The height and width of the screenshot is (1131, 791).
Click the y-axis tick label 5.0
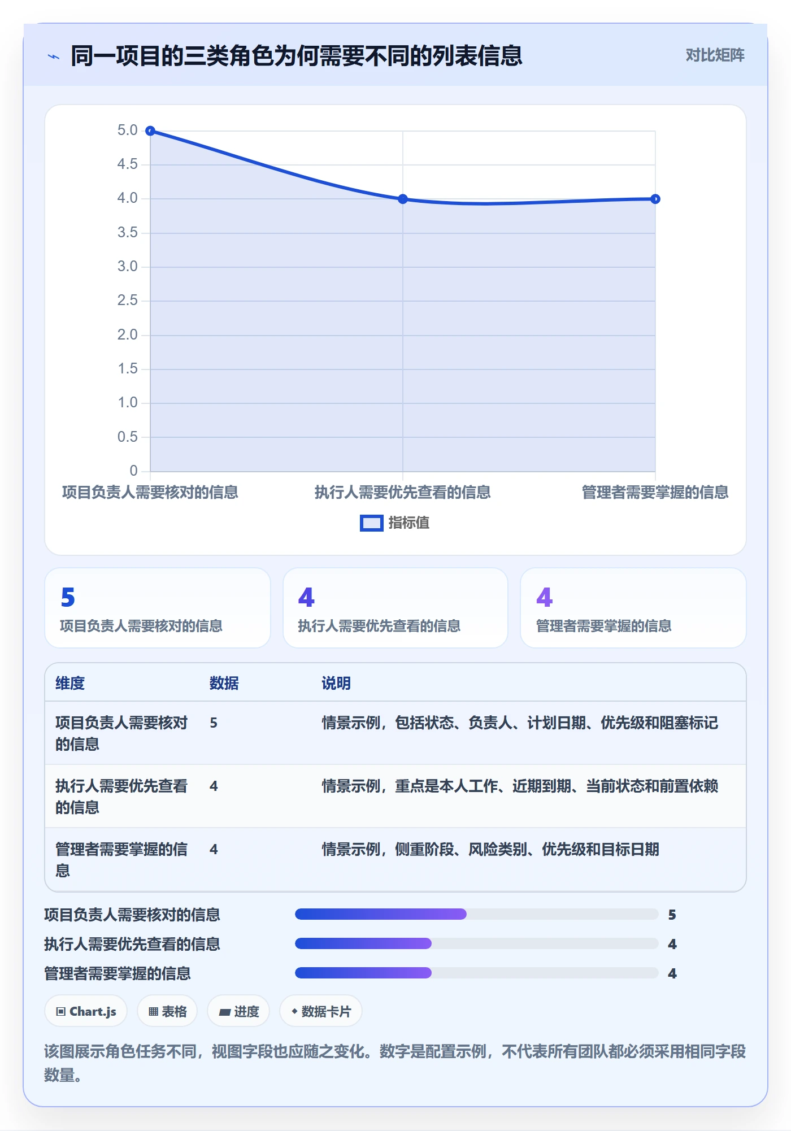[x=128, y=130]
